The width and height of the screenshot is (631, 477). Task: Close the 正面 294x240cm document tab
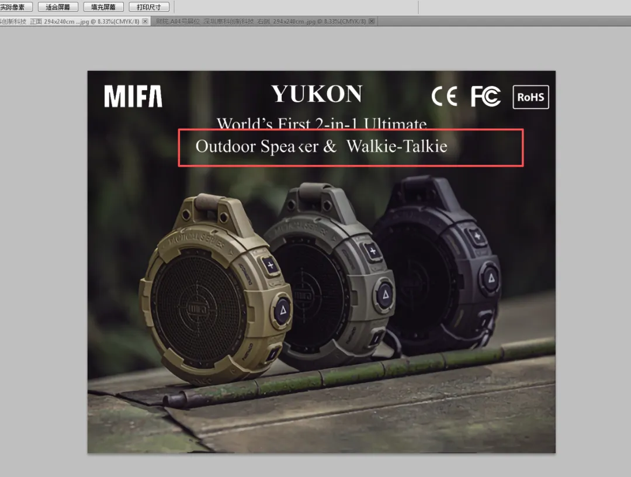click(145, 21)
